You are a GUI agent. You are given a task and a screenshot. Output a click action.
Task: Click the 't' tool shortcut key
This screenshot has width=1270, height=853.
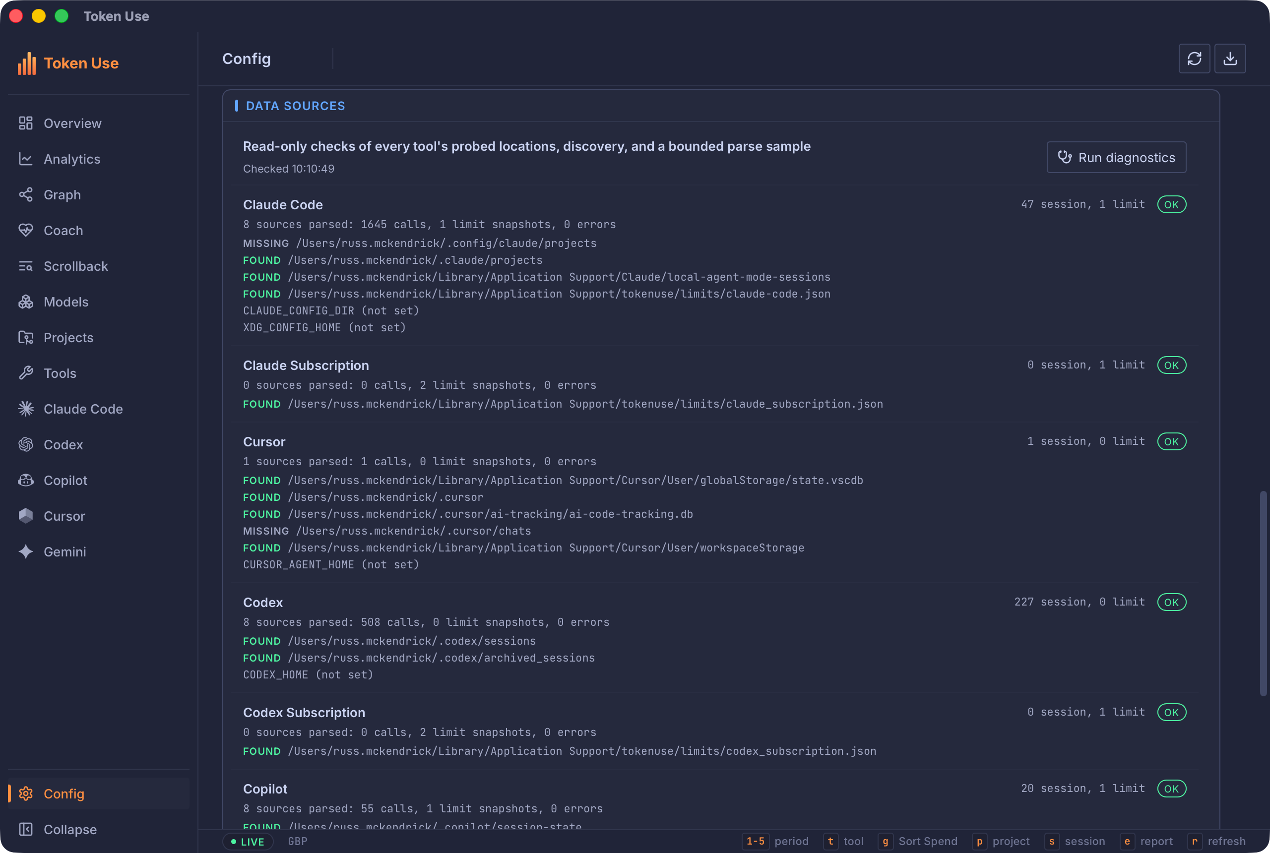click(x=830, y=841)
